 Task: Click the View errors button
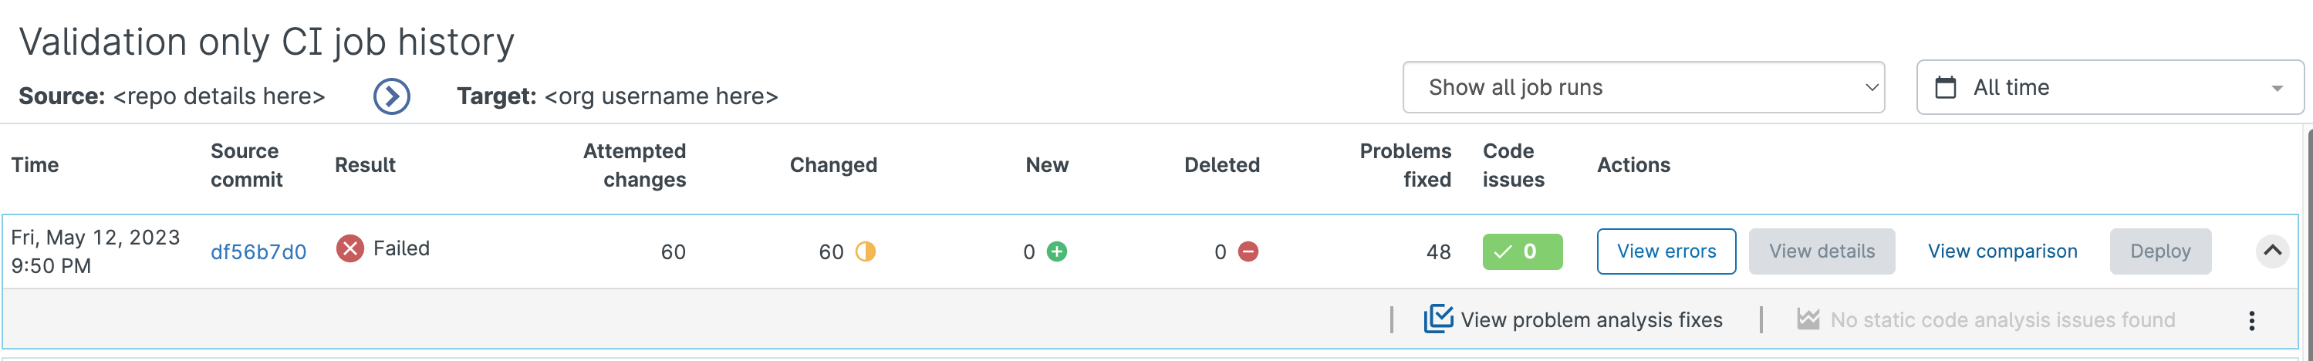(x=1666, y=251)
